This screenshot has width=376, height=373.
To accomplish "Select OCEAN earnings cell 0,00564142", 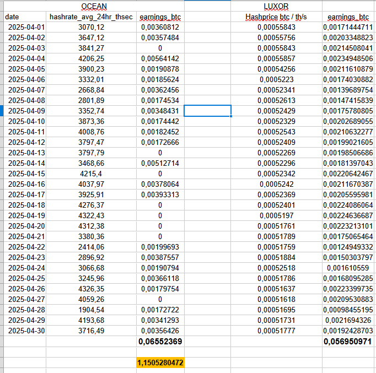I will click(159, 58).
